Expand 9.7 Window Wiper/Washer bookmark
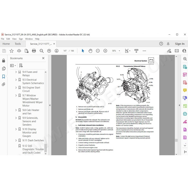Screen dimensions: 188x188 (16, 95)
